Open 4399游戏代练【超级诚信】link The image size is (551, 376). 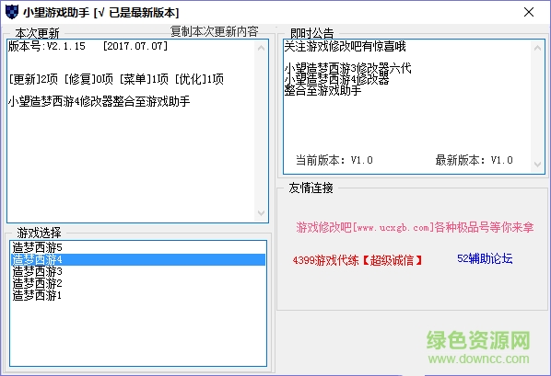[357, 260]
